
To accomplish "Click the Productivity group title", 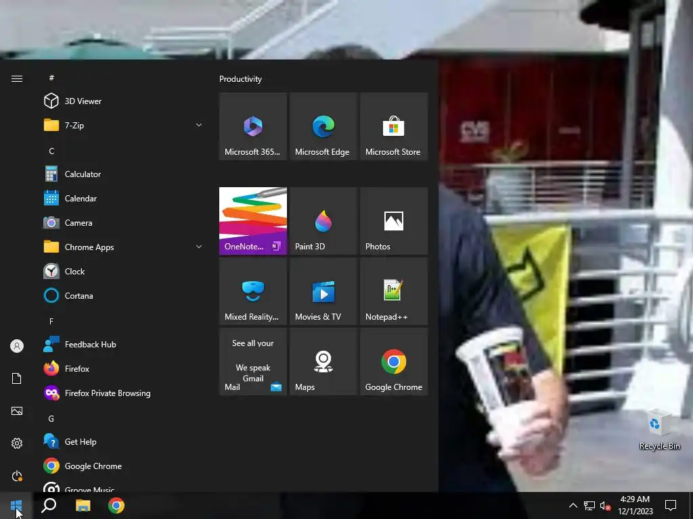I will [240, 79].
